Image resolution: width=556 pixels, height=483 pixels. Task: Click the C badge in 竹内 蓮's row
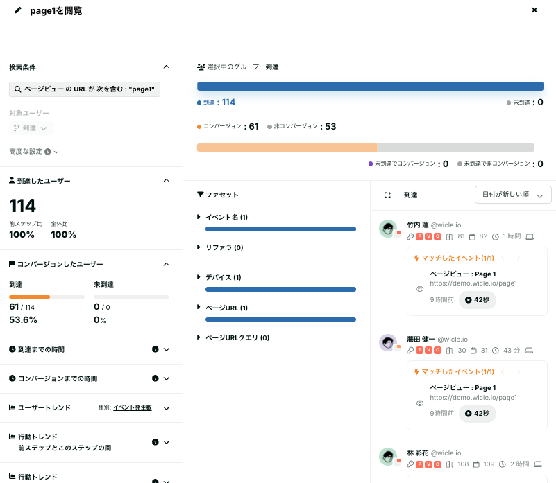coord(438,236)
